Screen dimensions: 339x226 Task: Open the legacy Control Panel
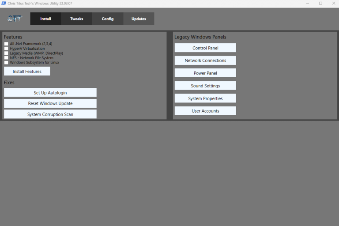[205, 48]
